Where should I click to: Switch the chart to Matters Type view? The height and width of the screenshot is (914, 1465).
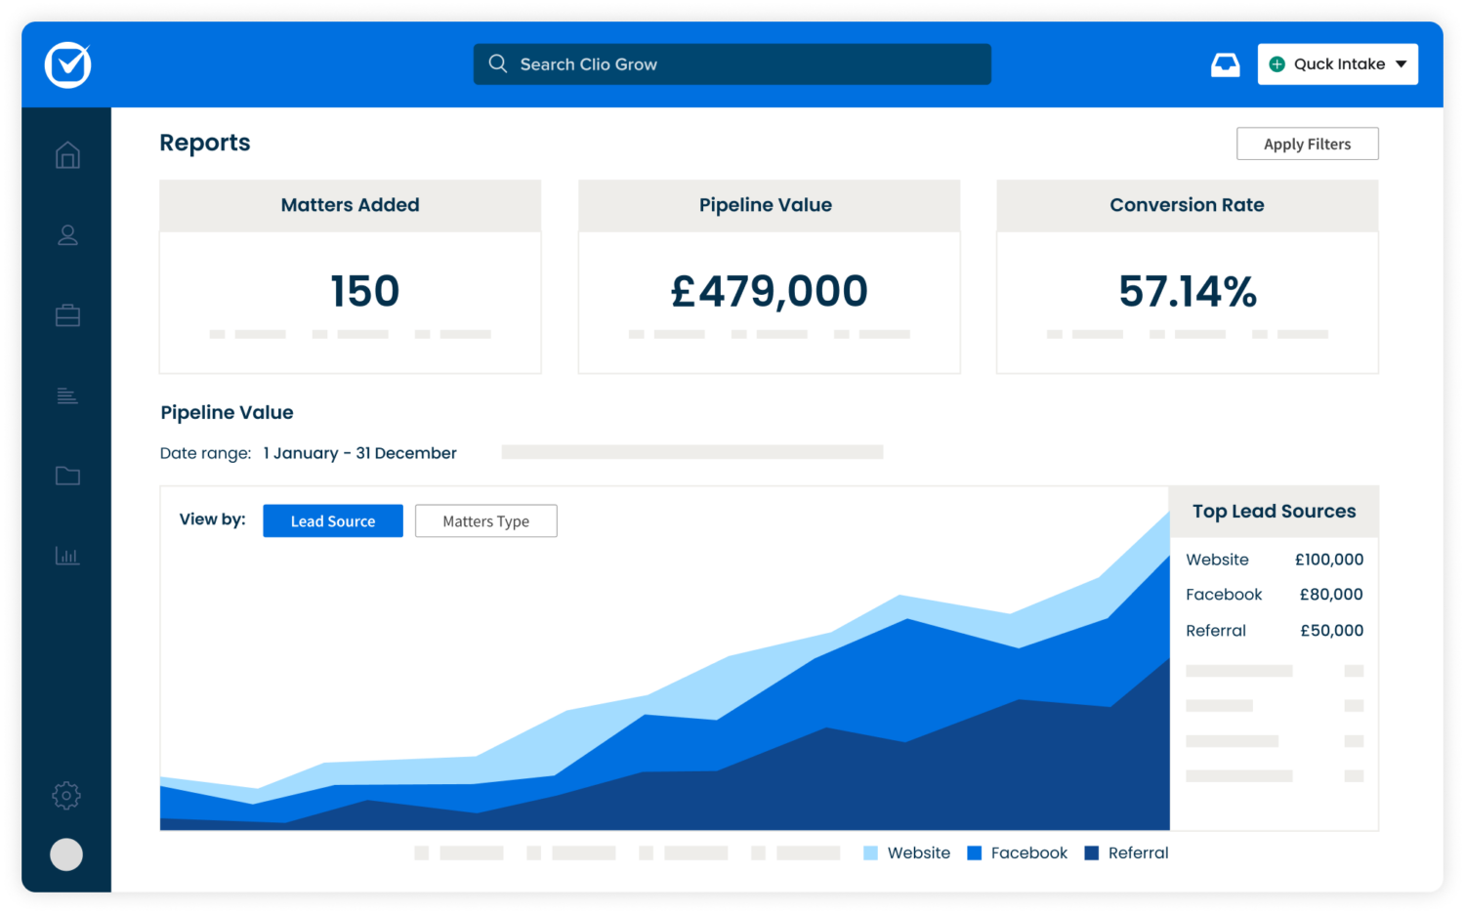click(x=485, y=520)
